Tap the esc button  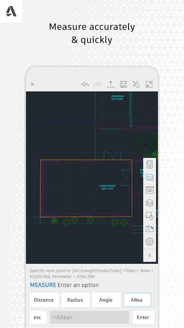[38, 317]
